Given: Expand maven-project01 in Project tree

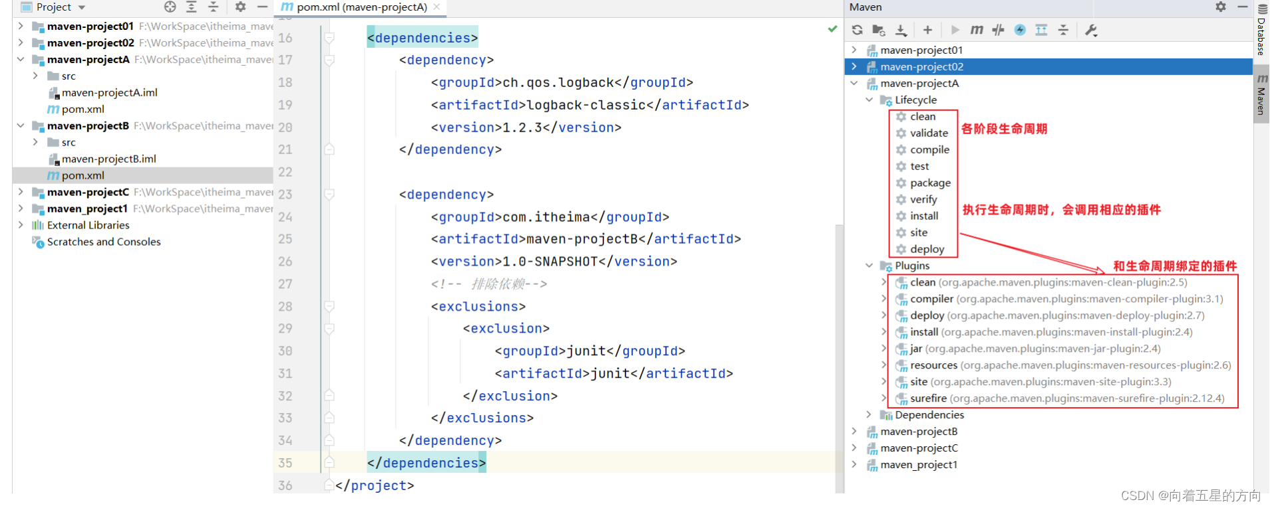Looking at the screenshot, I should pos(21,26).
